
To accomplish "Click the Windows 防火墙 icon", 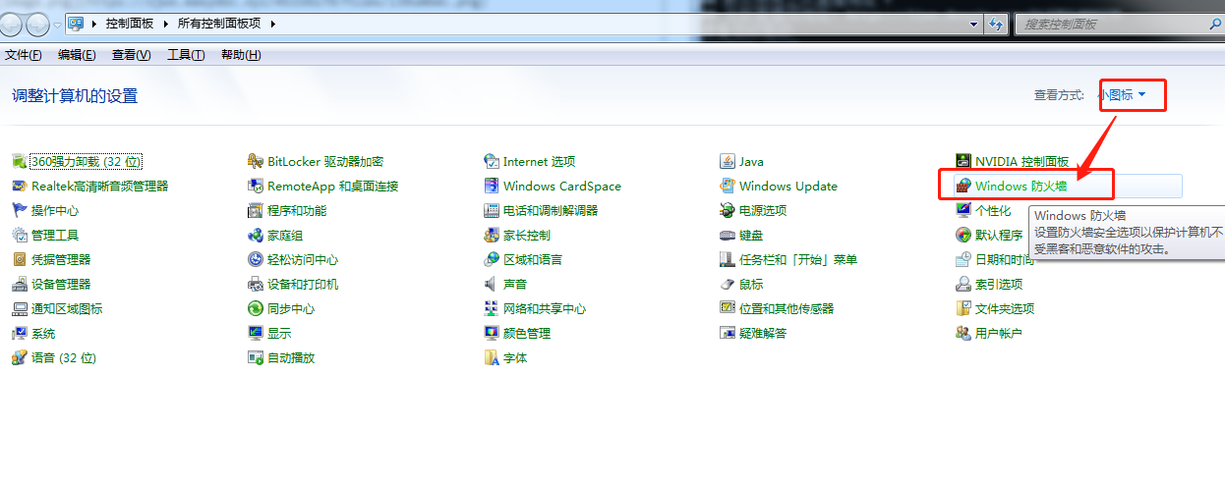I will 963,186.
